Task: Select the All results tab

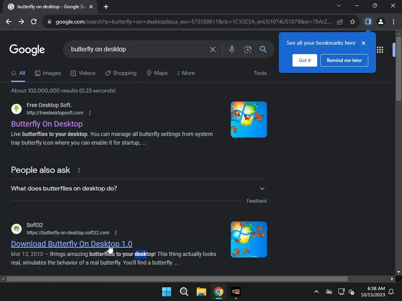Action: [x=18, y=73]
